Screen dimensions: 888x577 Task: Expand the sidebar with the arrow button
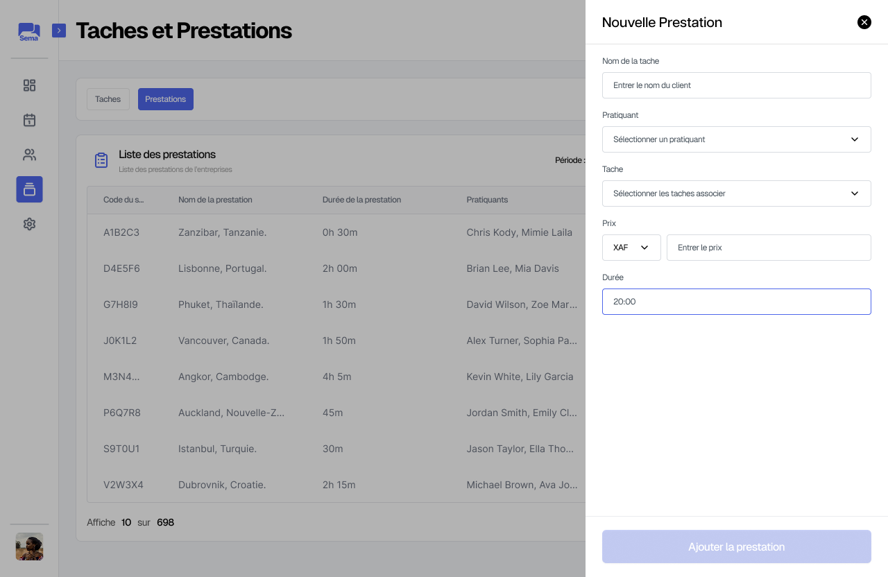(x=59, y=31)
